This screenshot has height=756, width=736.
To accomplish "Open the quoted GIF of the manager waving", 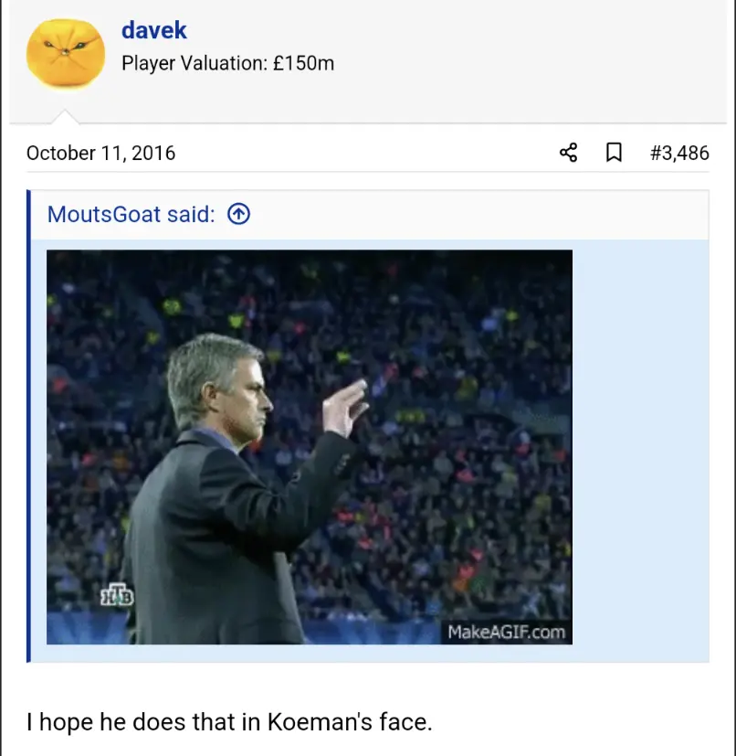I will click(310, 447).
